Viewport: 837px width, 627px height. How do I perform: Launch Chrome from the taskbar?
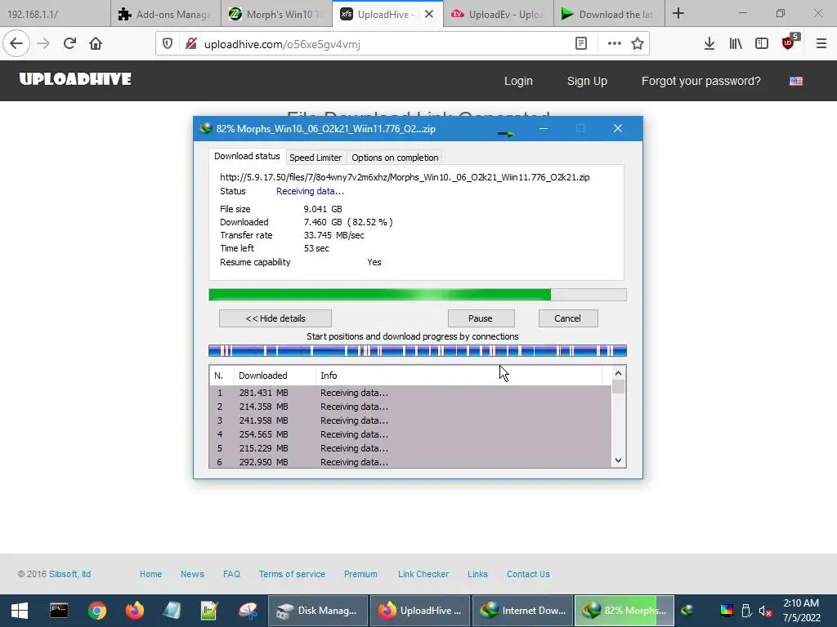click(x=97, y=611)
